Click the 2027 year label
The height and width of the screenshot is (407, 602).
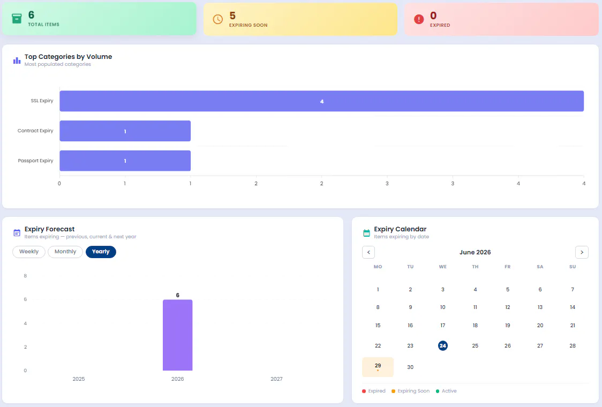coord(276,379)
